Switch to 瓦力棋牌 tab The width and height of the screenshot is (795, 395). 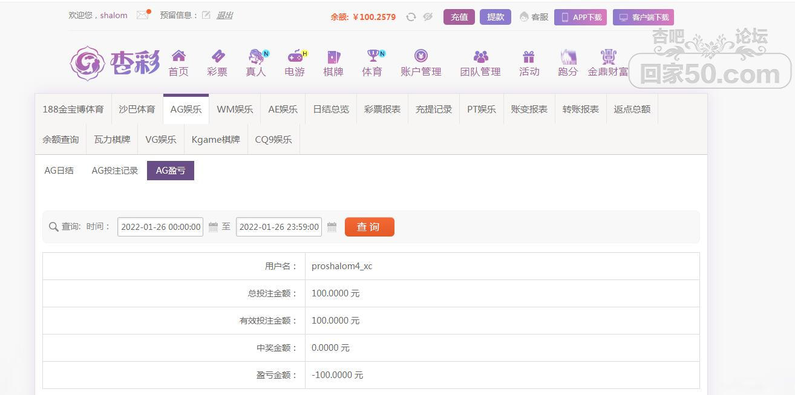pyautogui.click(x=112, y=139)
